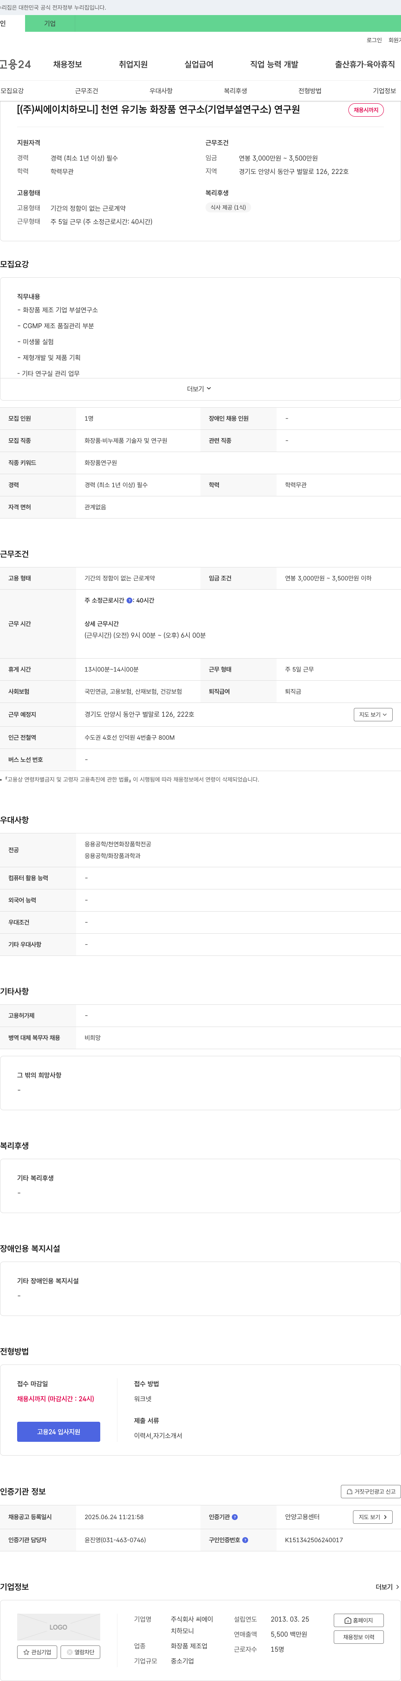The height and width of the screenshot is (1681, 401).
Task: Jump to 전형방법 section tab
Action: pos(310,91)
